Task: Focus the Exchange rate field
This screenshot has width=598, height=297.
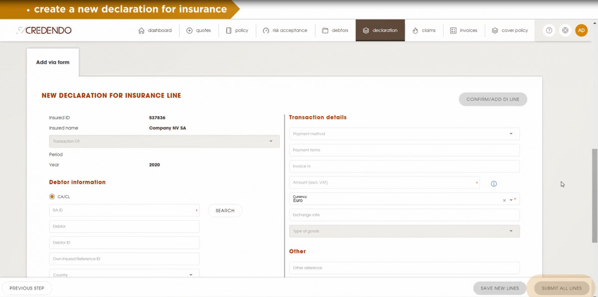Action: 404,215
